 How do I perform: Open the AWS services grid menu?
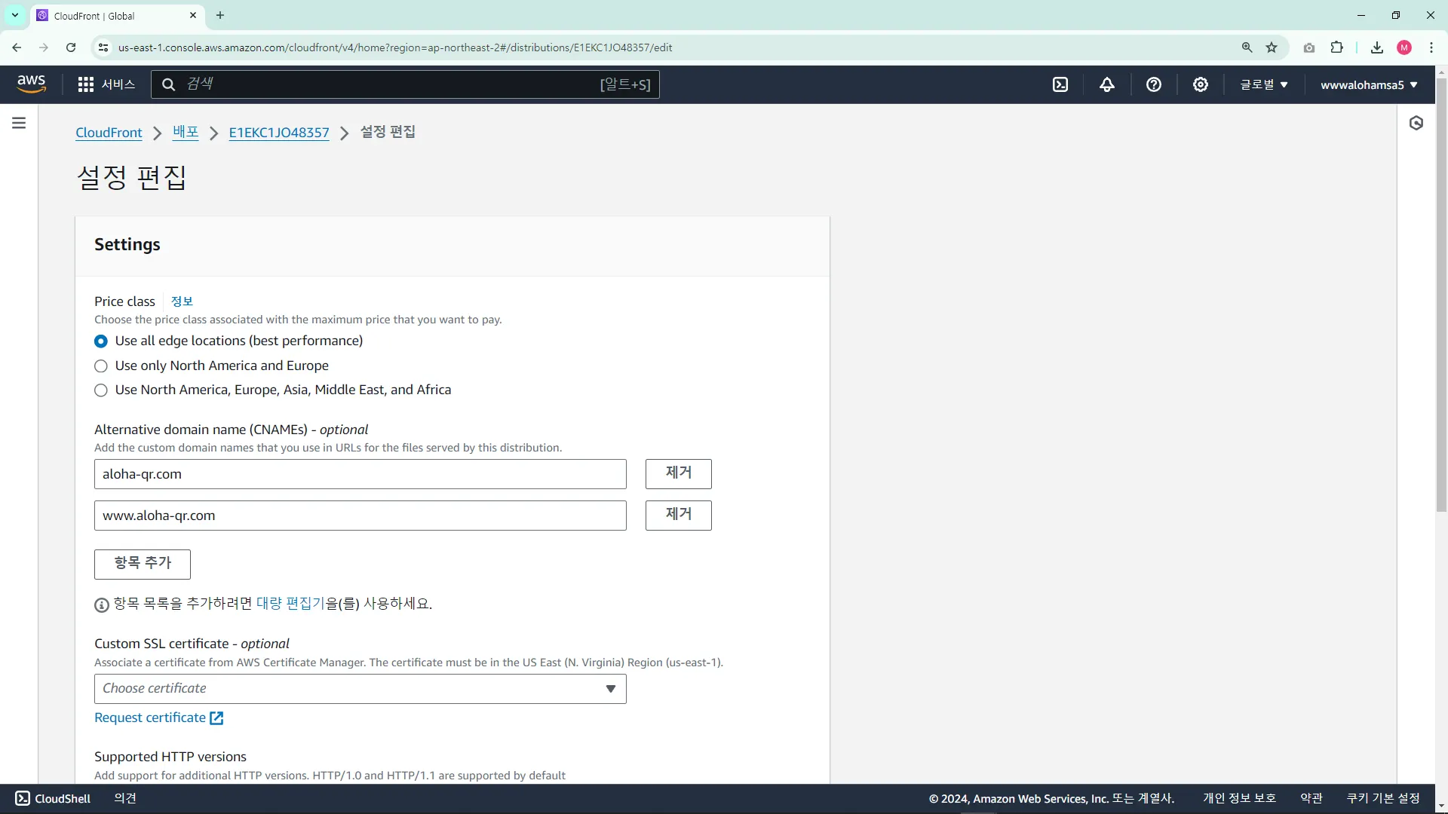[86, 84]
